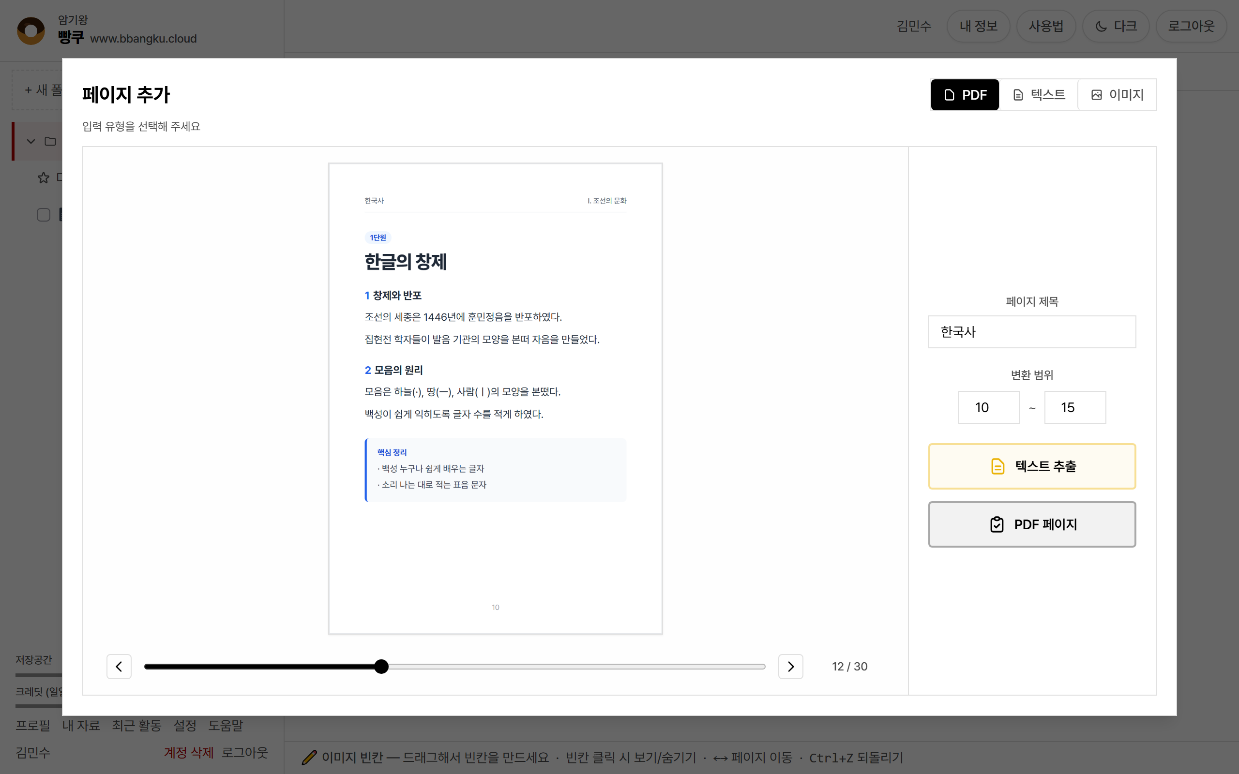Switch to the 텍스트 input tab
Image resolution: width=1239 pixels, height=774 pixels.
tap(1038, 95)
